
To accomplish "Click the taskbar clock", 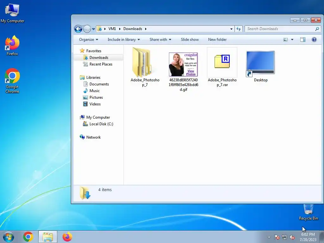I will 308,237.
